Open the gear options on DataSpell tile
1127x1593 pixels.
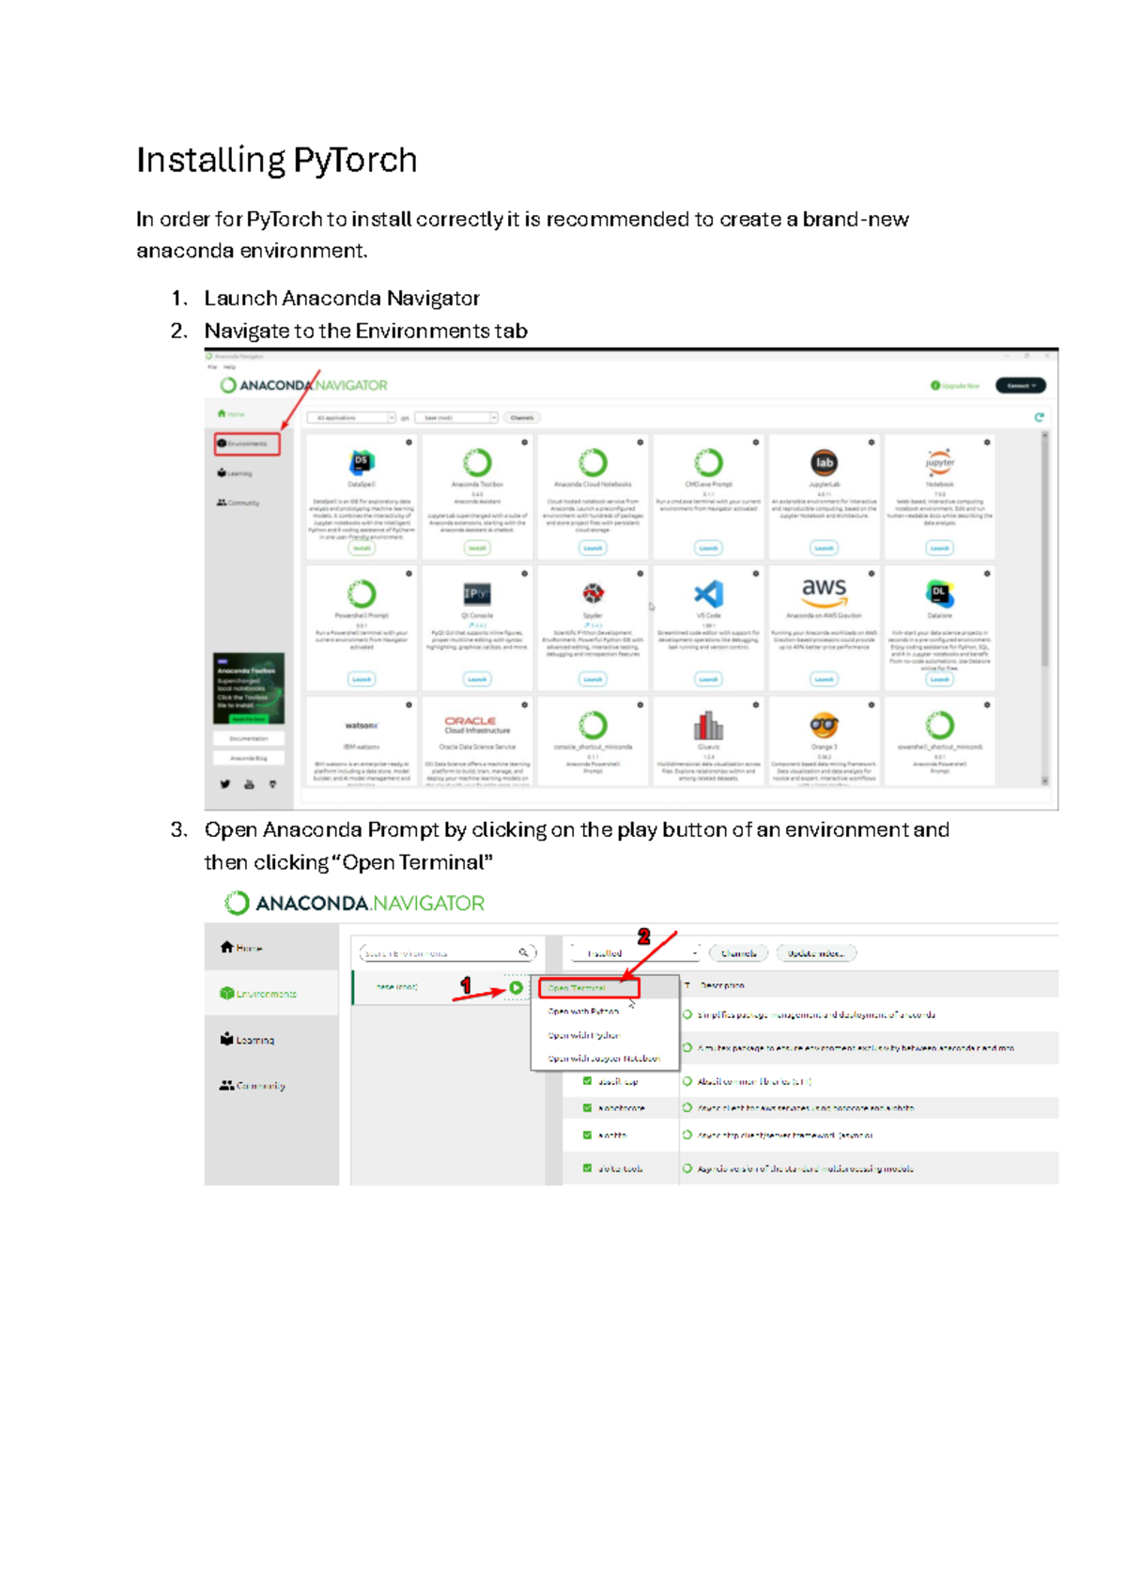point(409,442)
